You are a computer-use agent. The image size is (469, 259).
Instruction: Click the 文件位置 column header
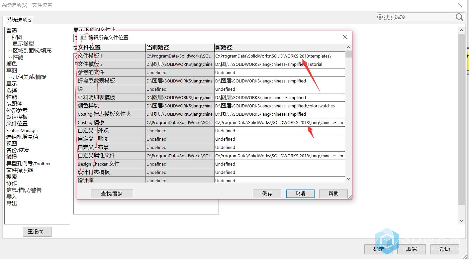tap(111, 48)
